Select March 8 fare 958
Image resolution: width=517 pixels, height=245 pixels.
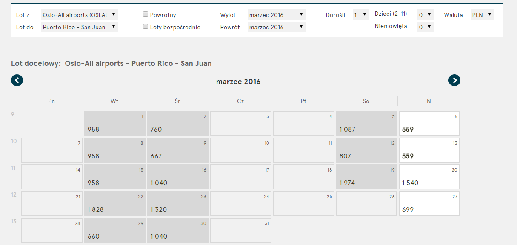115,150
